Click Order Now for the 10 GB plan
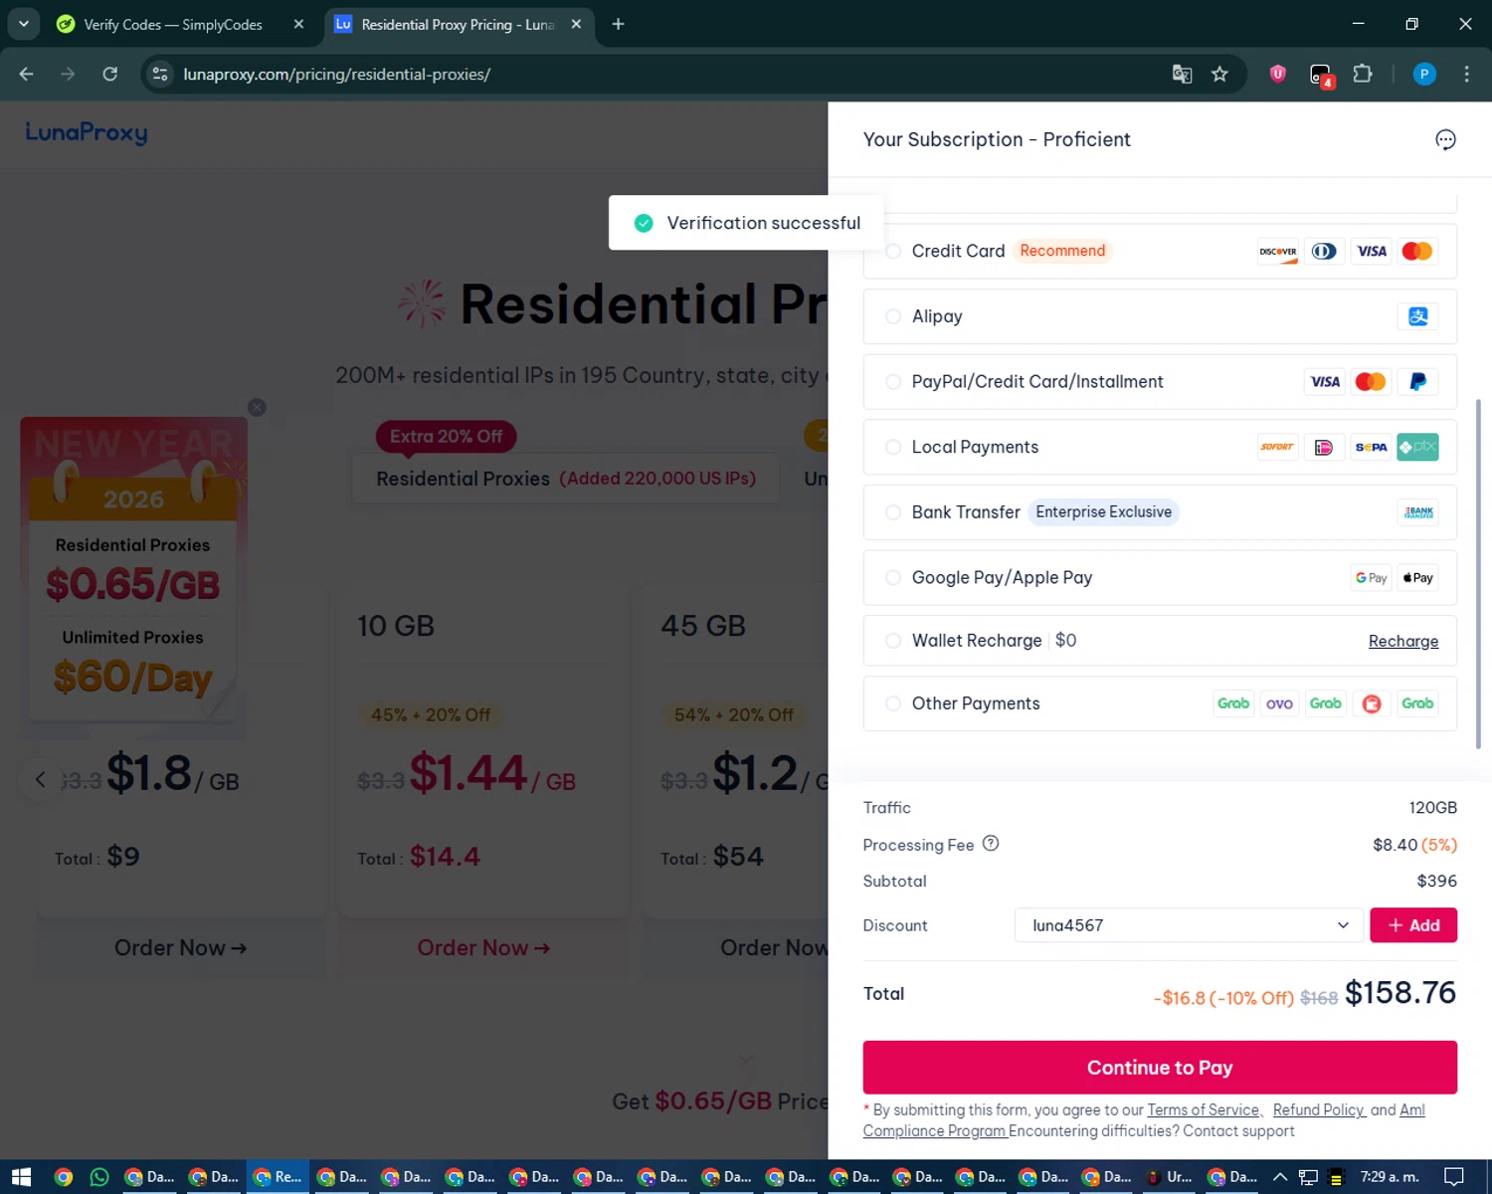The image size is (1492, 1194). pyautogui.click(x=483, y=948)
